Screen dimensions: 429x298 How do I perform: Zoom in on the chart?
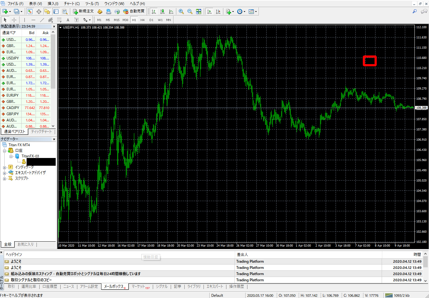181,11
